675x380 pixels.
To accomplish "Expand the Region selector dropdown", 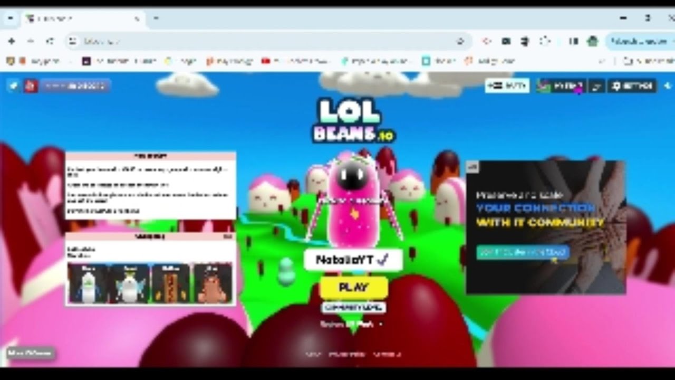I will (352, 324).
